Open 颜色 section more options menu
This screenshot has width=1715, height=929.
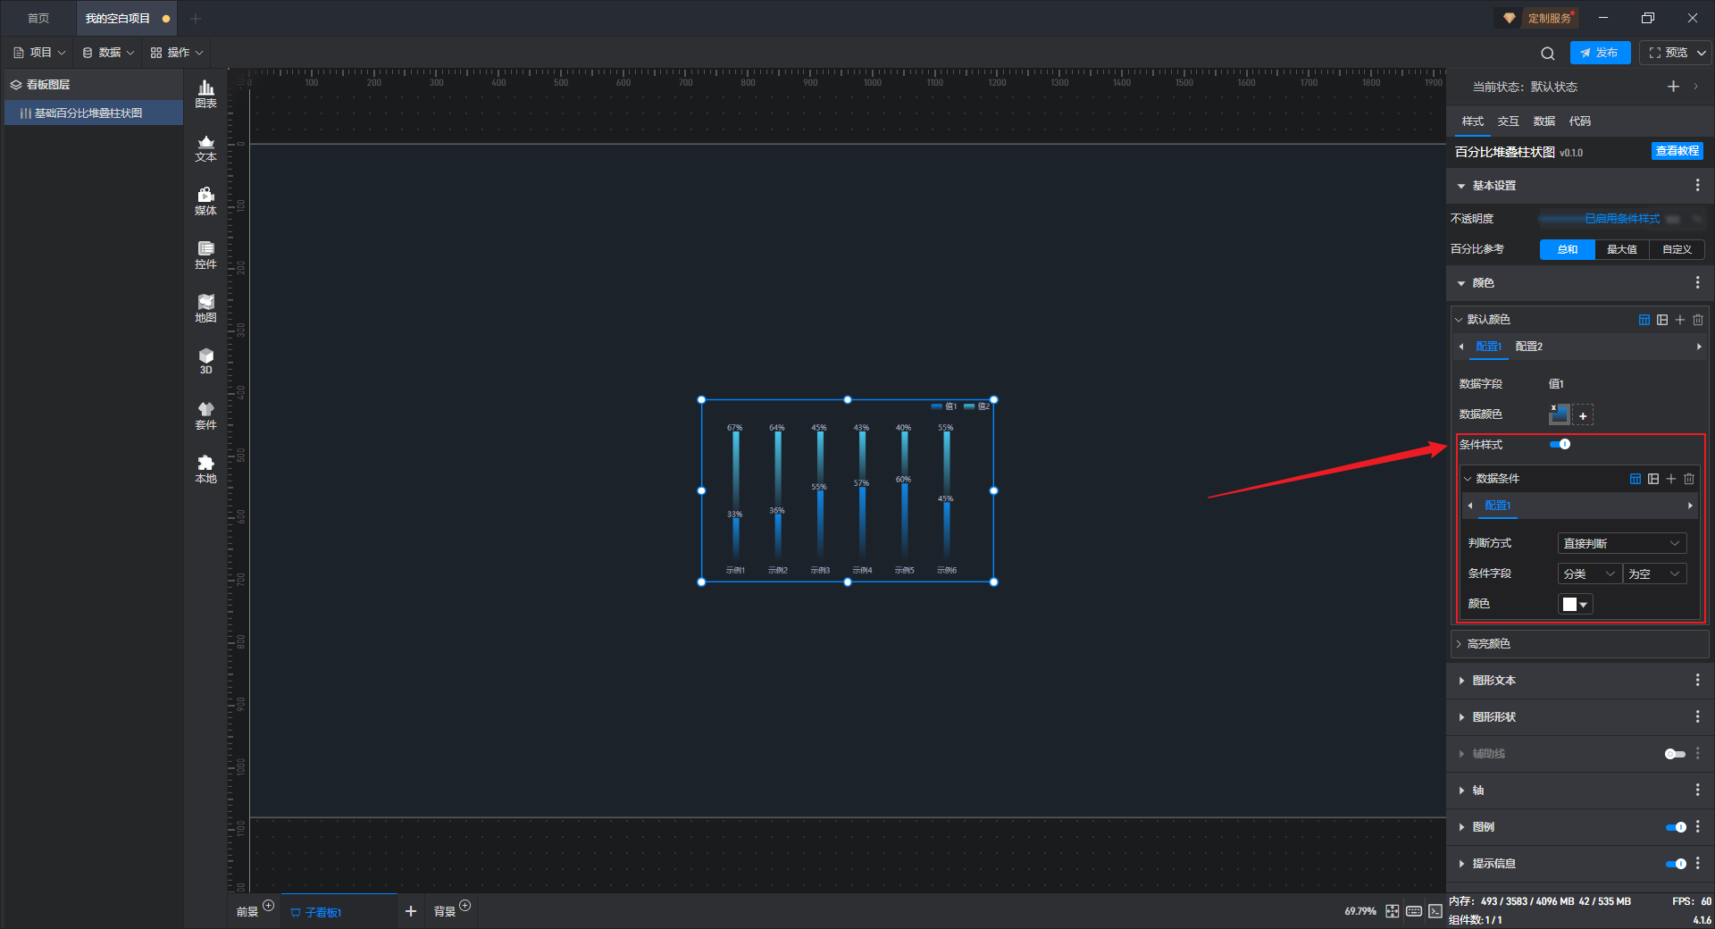1698,282
